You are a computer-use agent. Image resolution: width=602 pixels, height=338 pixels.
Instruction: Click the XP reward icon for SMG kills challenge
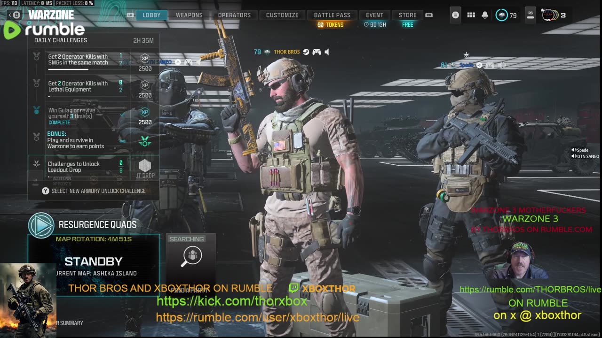pyautogui.click(x=145, y=59)
